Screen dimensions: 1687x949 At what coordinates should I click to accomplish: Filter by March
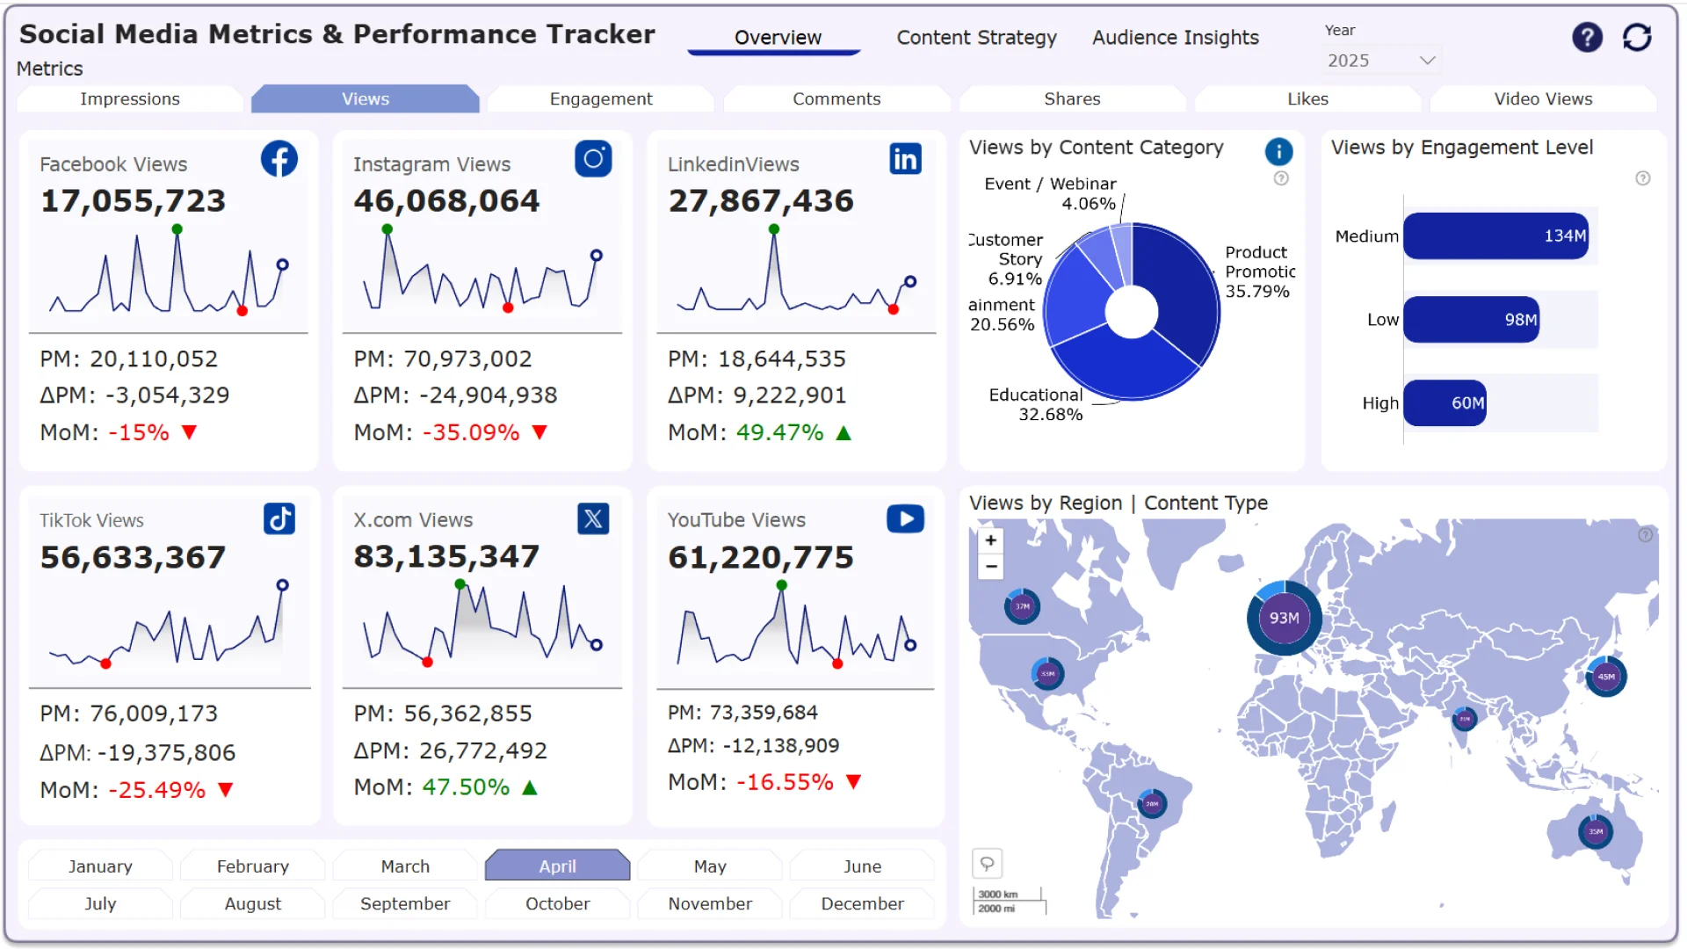[x=405, y=866]
